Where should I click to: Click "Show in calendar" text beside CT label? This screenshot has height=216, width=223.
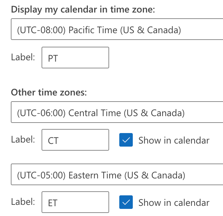[174, 140]
